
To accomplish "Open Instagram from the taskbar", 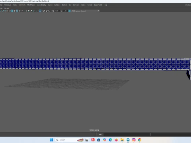I will point(134,140).
